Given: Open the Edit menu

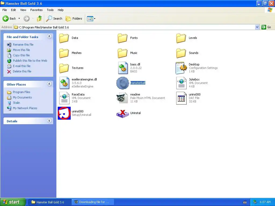Looking at the screenshot, I should click(13, 10).
